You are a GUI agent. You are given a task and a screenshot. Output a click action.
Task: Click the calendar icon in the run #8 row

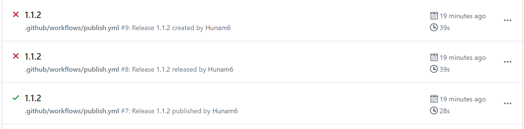[x=434, y=57]
